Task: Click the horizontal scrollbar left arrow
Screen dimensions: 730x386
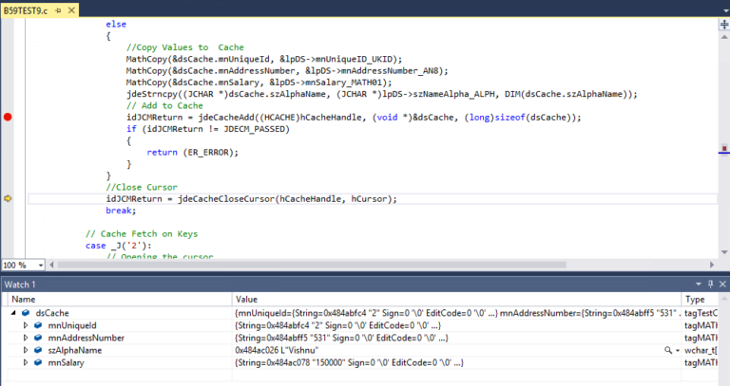Action: (x=51, y=265)
